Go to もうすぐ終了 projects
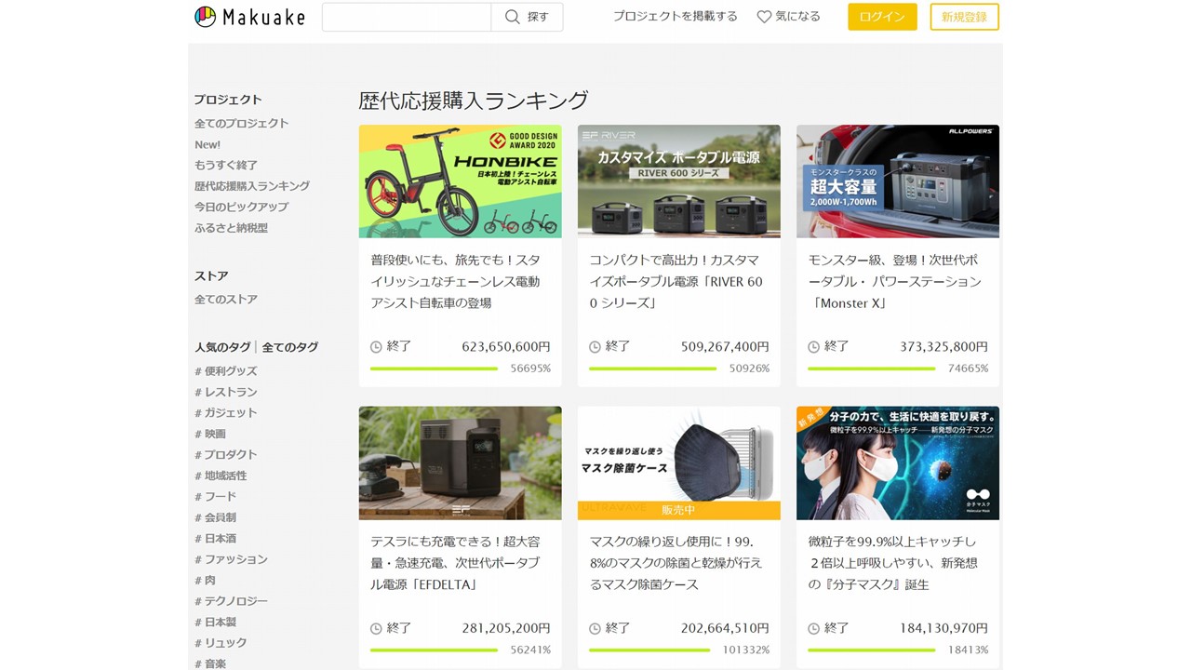Screen dimensions: 1191x670 point(226,165)
